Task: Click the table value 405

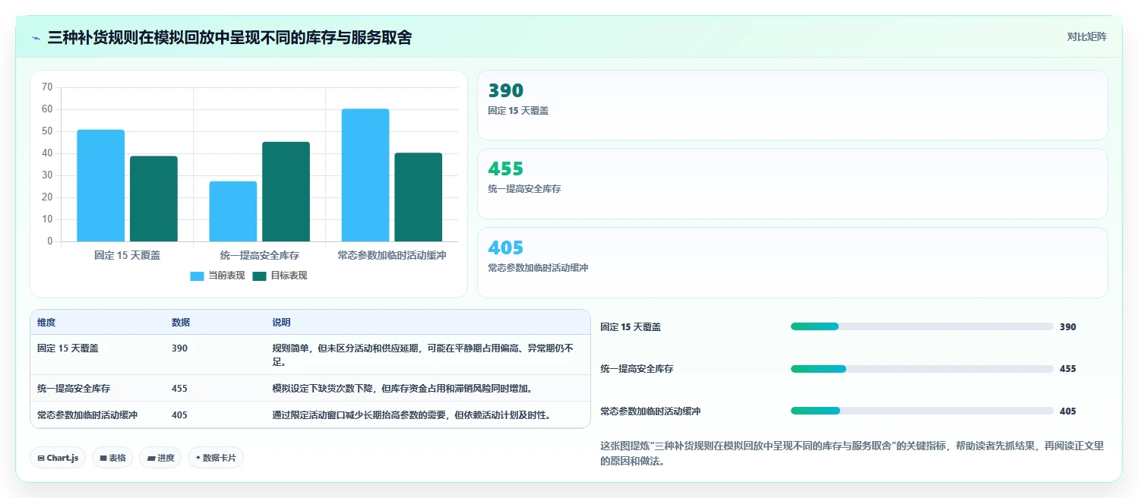Action: (179, 414)
